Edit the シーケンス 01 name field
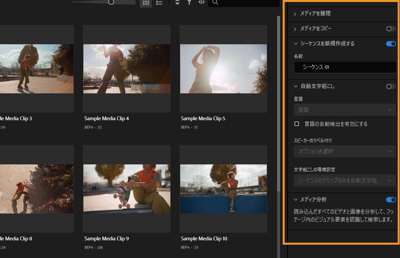The height and width of the screenshot is (258, 400). [x=345, y=67]
